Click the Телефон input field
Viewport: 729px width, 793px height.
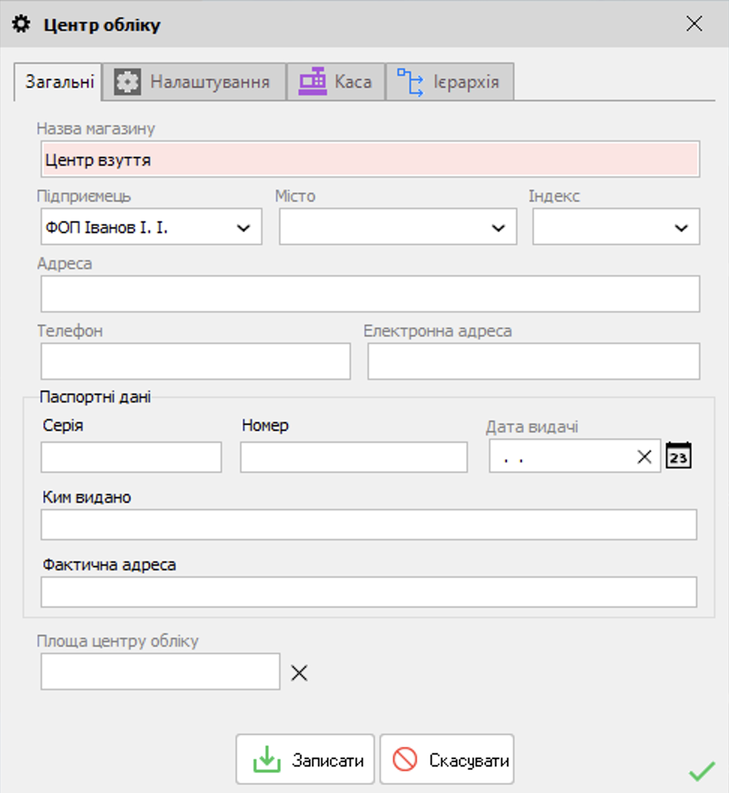[x=195, y=361]
